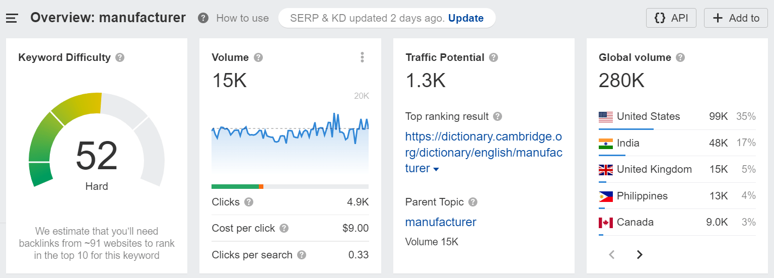Click the How to use help icon

click(x=203, y=18)
